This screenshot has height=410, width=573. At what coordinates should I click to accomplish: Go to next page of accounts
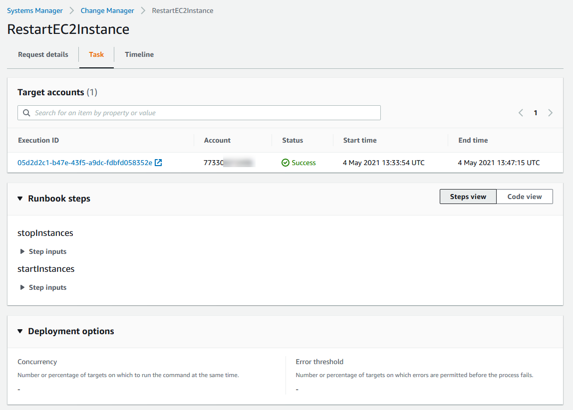[551, 113]
